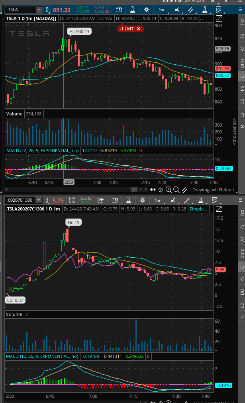Image resolution: width=245 pixels, height=403 pixels.
Task: Click option symbol input field
Action: (x=20, y=200)
